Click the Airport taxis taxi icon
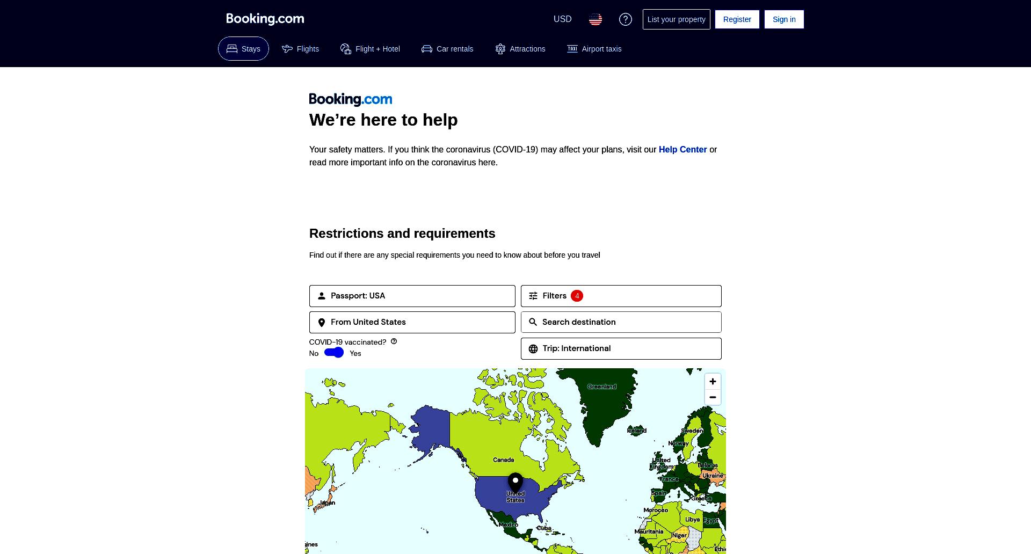 pos(572,49)
